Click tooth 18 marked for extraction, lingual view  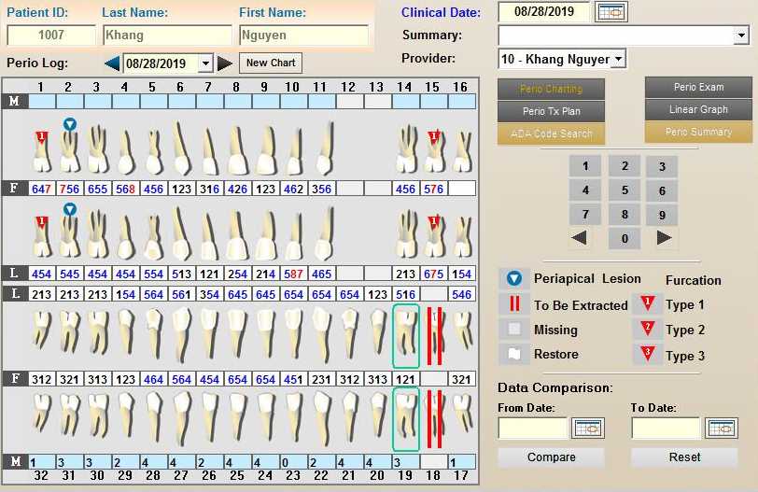point(434,336)
